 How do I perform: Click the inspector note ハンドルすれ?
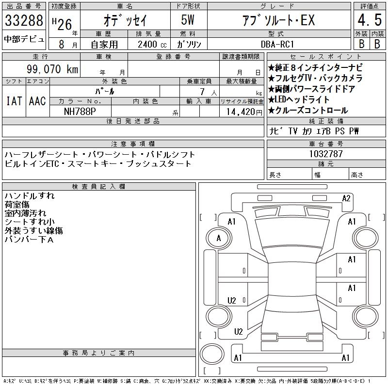coord(30,196)
